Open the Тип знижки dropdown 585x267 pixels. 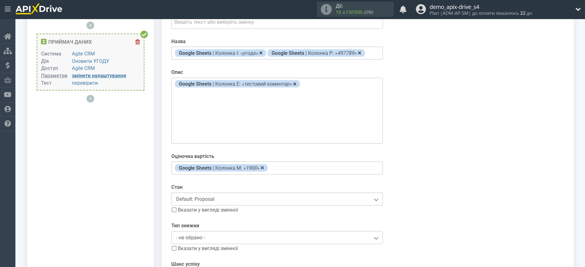point(277,238)
